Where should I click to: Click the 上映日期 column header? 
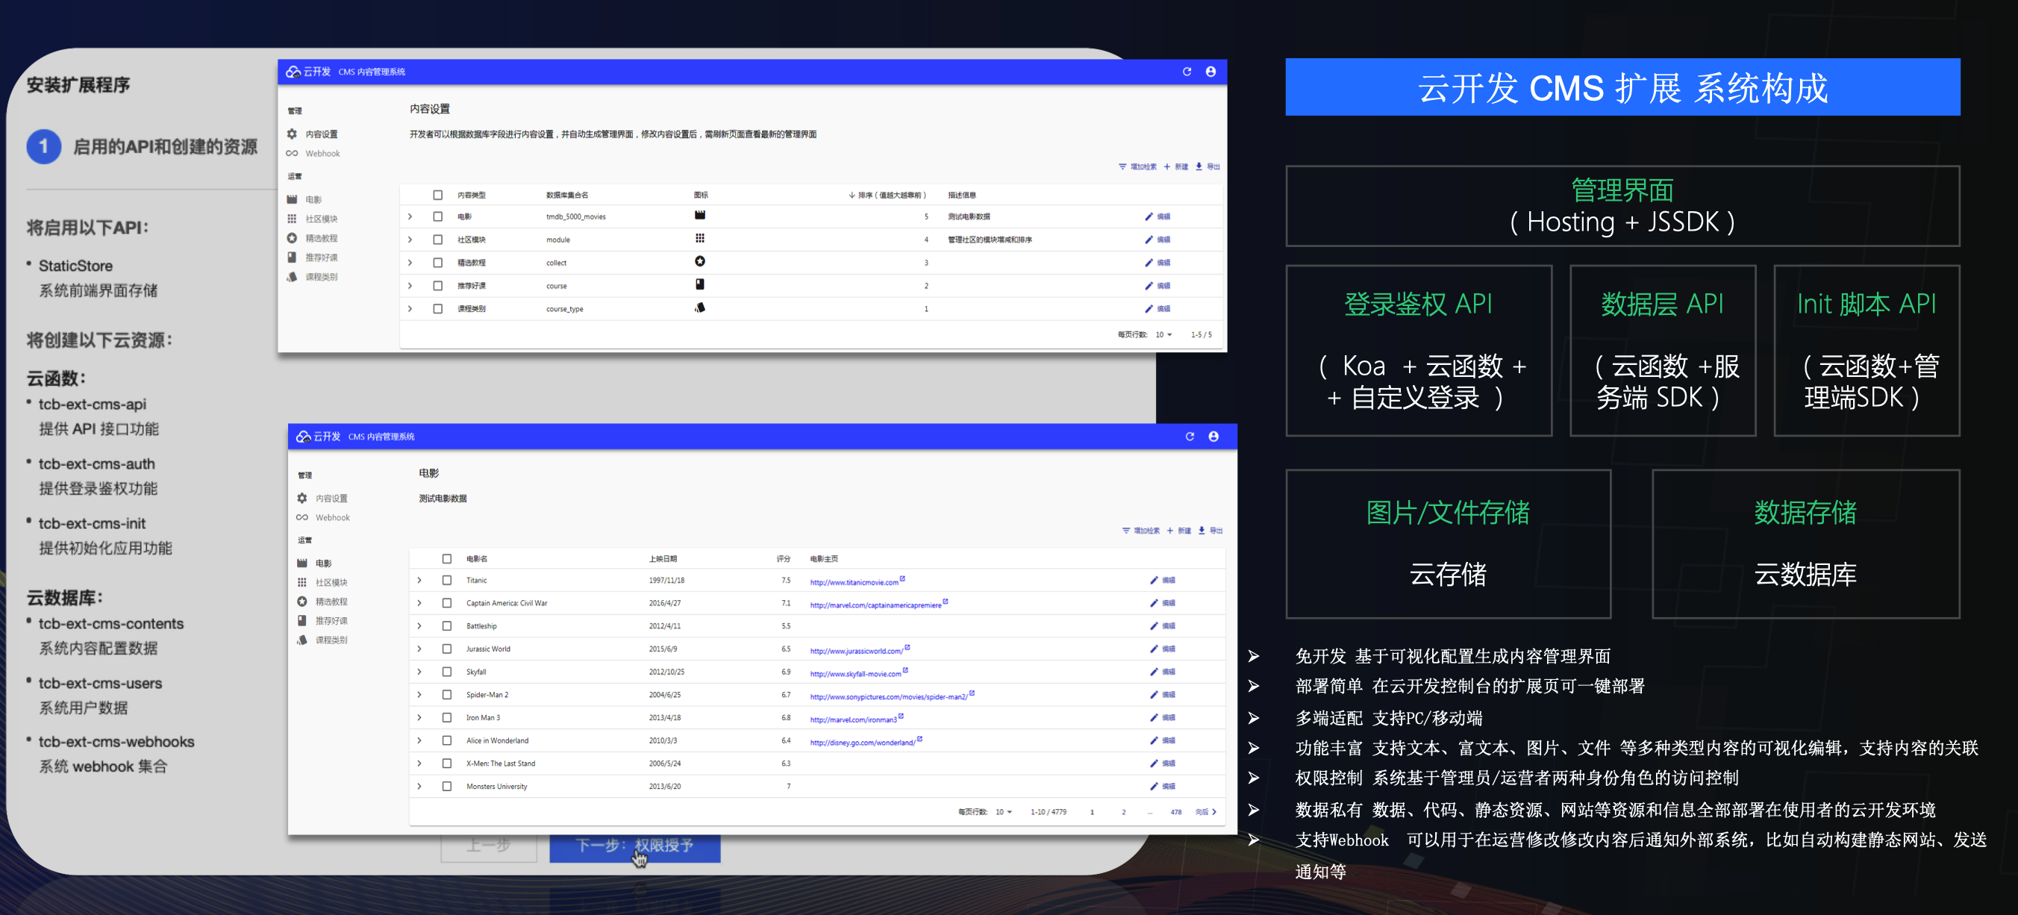coord(663,558)
